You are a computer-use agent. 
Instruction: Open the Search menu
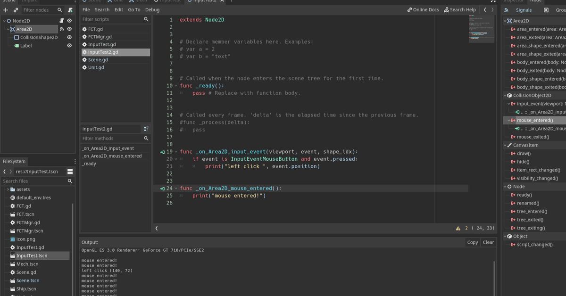coord(102,10)
